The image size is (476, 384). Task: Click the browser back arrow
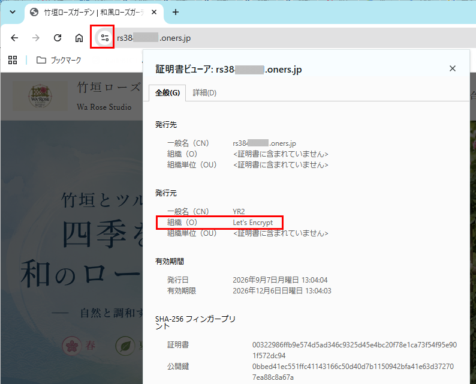click(14, 38)
